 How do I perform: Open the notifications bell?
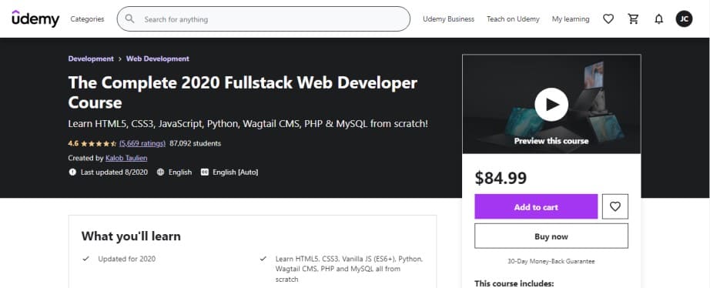tap(659, 19)
